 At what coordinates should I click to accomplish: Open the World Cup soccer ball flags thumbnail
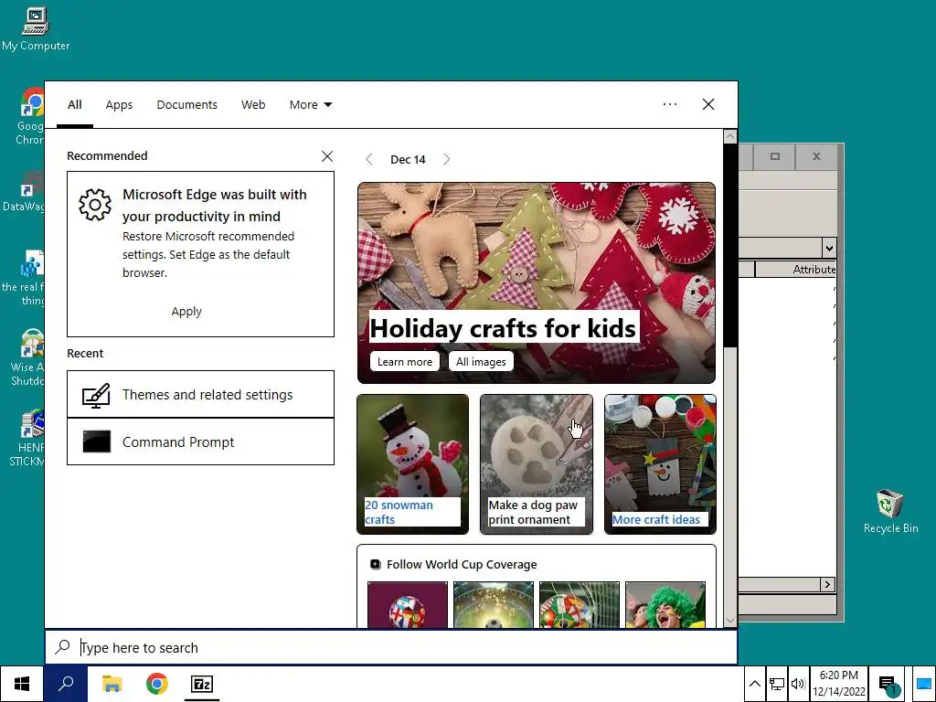click(407, 605)
